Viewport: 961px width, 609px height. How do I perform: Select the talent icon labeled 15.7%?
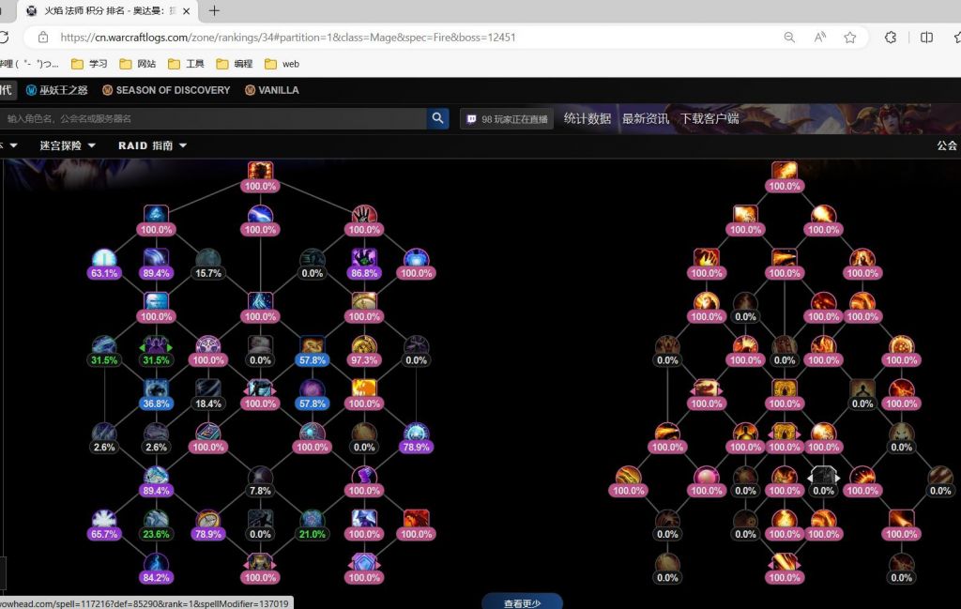(x=207, y=259)
